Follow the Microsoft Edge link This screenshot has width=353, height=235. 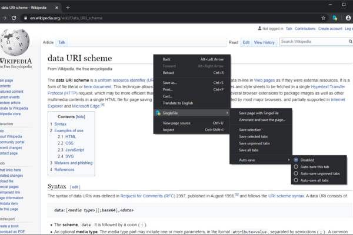(86, 106)
